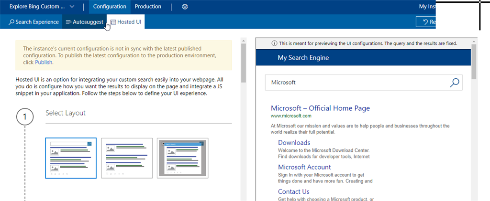
Task: Open the Contact Us deep link
Action: point(293,191)
